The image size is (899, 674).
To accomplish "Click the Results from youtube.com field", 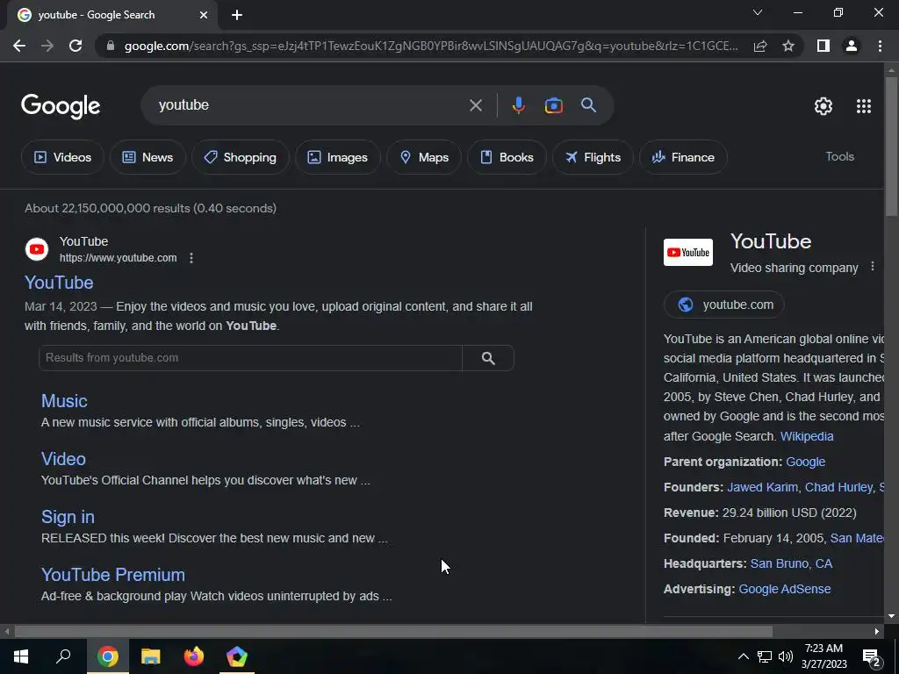I will point(250,358).
